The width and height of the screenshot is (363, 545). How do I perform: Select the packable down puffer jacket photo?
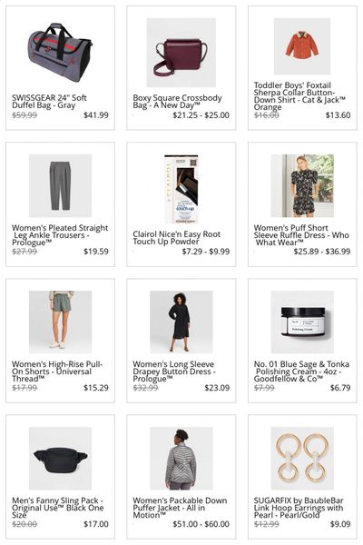point(181,458)
